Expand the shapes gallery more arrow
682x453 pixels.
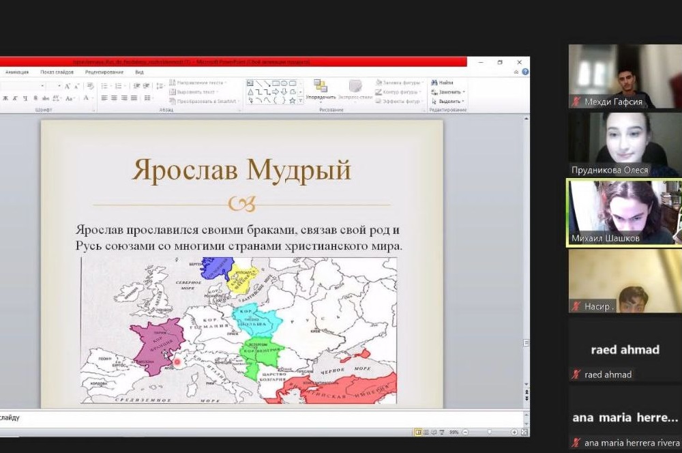301,100
